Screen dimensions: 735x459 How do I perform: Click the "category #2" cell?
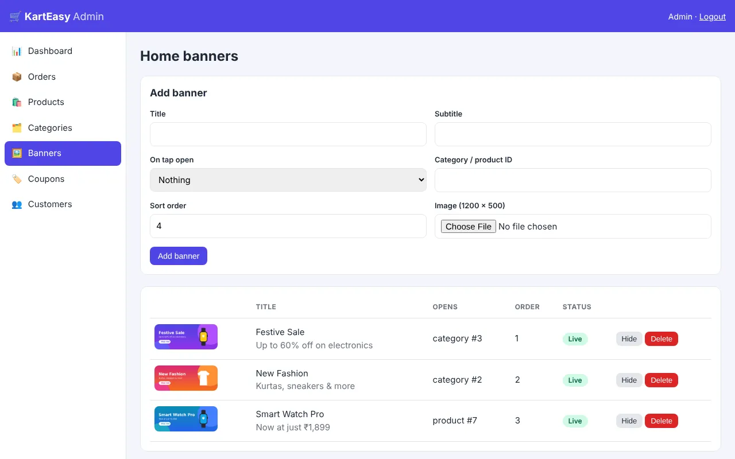point(458,380)
